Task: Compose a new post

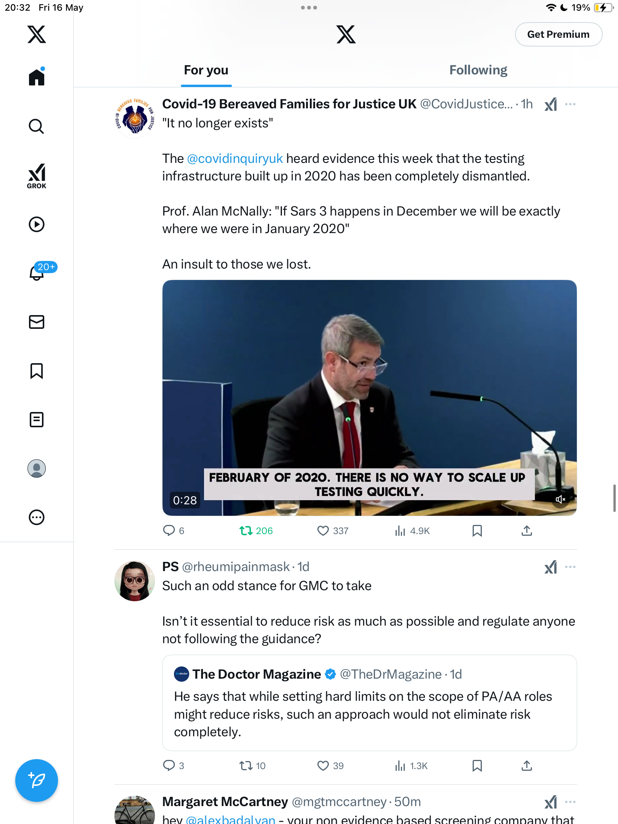Action: coord(37,781)
